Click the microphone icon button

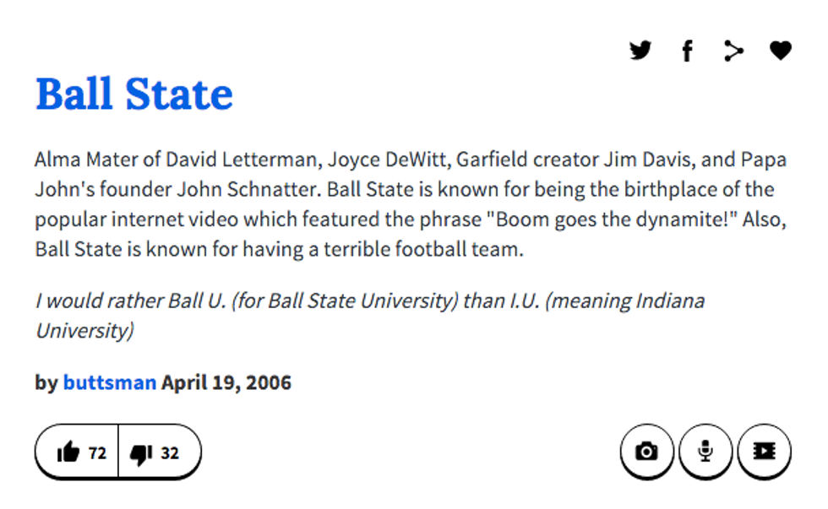click(x=705, y=452)
